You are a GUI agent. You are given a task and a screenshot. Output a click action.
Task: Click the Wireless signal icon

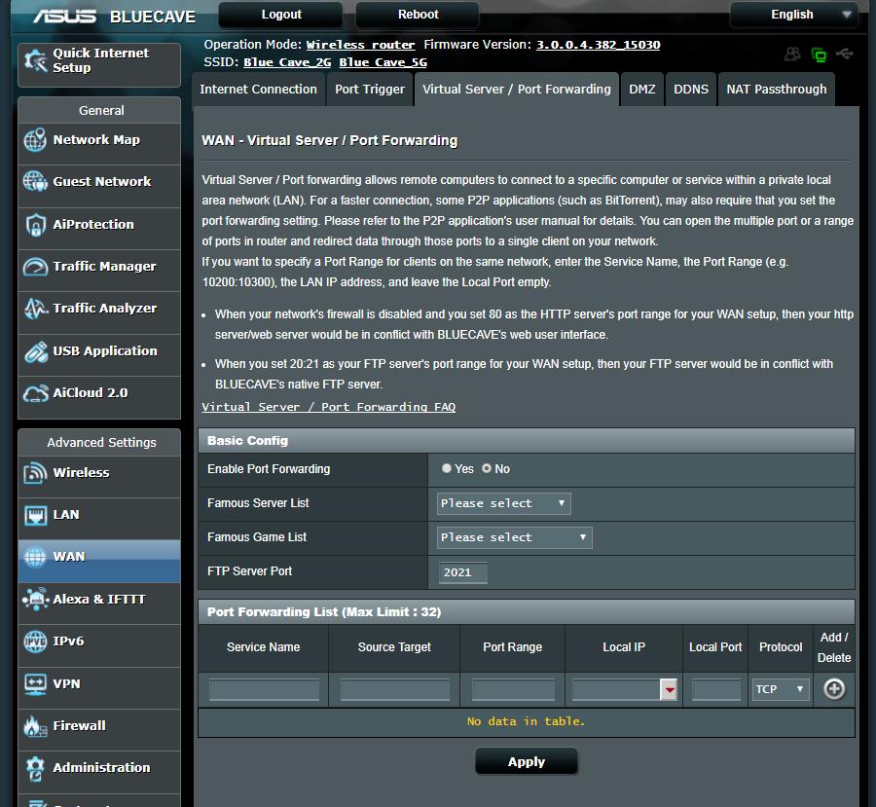[35, 473]
